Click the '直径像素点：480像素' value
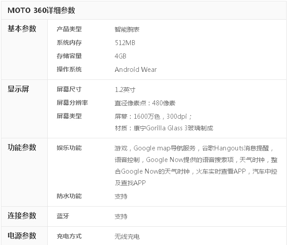288x245 pixels. coord(145,103)
